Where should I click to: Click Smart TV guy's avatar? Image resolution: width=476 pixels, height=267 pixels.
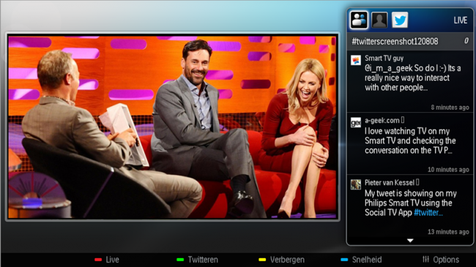pos(356,60)
